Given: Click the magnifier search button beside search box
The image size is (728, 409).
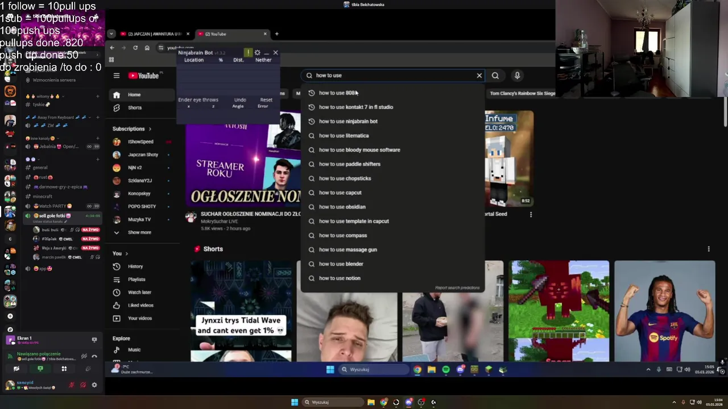Looking at the screenshot, I should click(x=495, y=75).
